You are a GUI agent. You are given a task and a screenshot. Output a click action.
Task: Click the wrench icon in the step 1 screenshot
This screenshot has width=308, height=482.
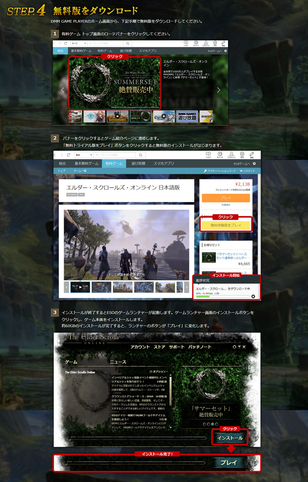click(x=223, y=43)
